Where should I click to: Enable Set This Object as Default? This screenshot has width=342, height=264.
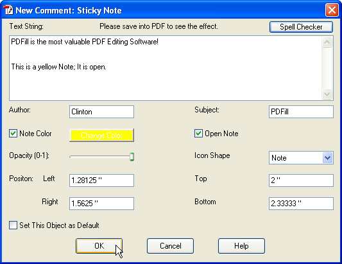[13, 225]
